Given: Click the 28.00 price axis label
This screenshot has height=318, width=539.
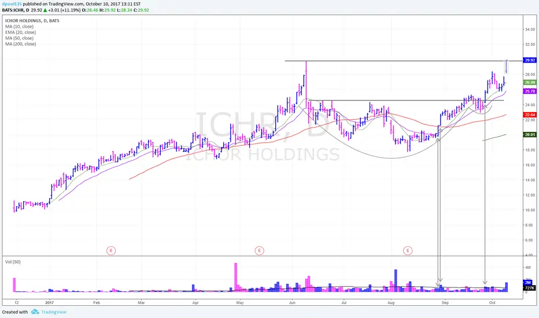Looking at the screenshot, I should [530, 75].
